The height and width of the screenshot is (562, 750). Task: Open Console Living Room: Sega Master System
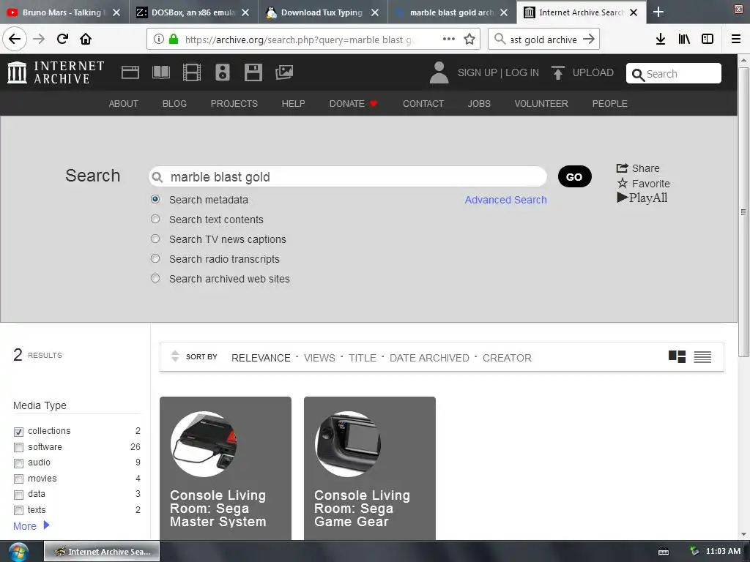click(x=226, y=468)
